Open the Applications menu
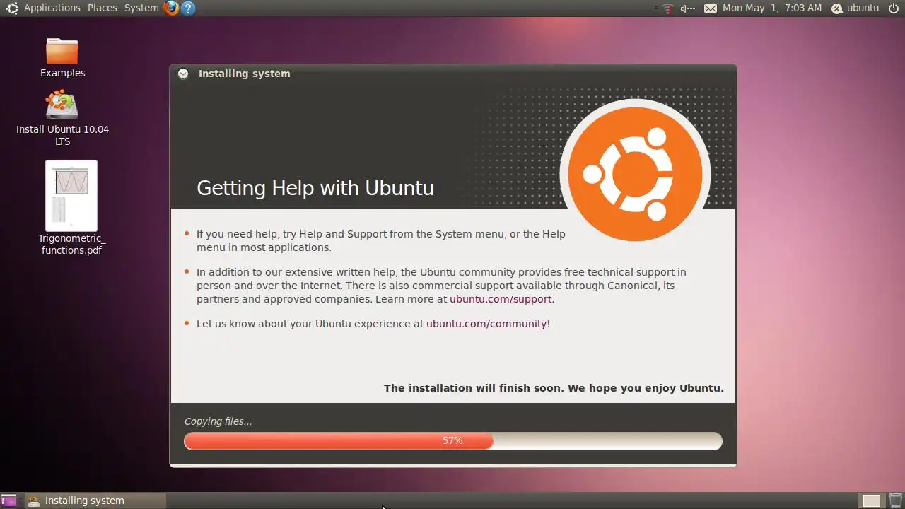This screenshot has width=905, height=509. coord(52,8)
